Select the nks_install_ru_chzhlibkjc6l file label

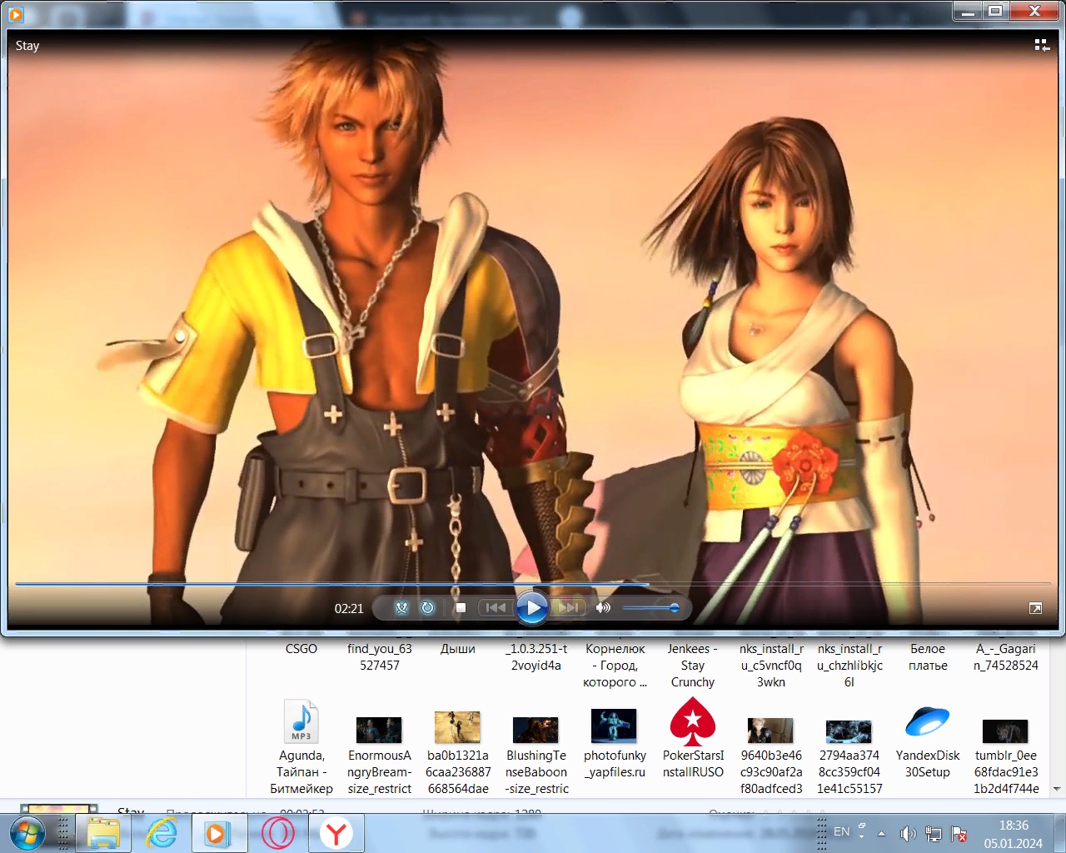point(849,666)
